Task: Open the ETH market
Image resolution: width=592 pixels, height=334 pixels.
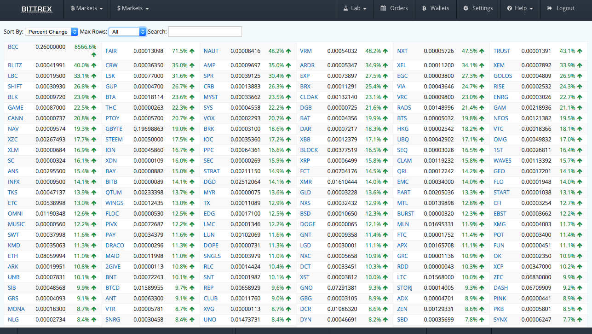Action: pyautogui.click(x=13, y=256)
